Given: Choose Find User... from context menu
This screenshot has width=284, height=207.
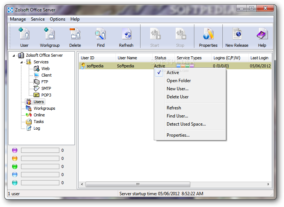Looking at the screenshot, I should [190, 116].
